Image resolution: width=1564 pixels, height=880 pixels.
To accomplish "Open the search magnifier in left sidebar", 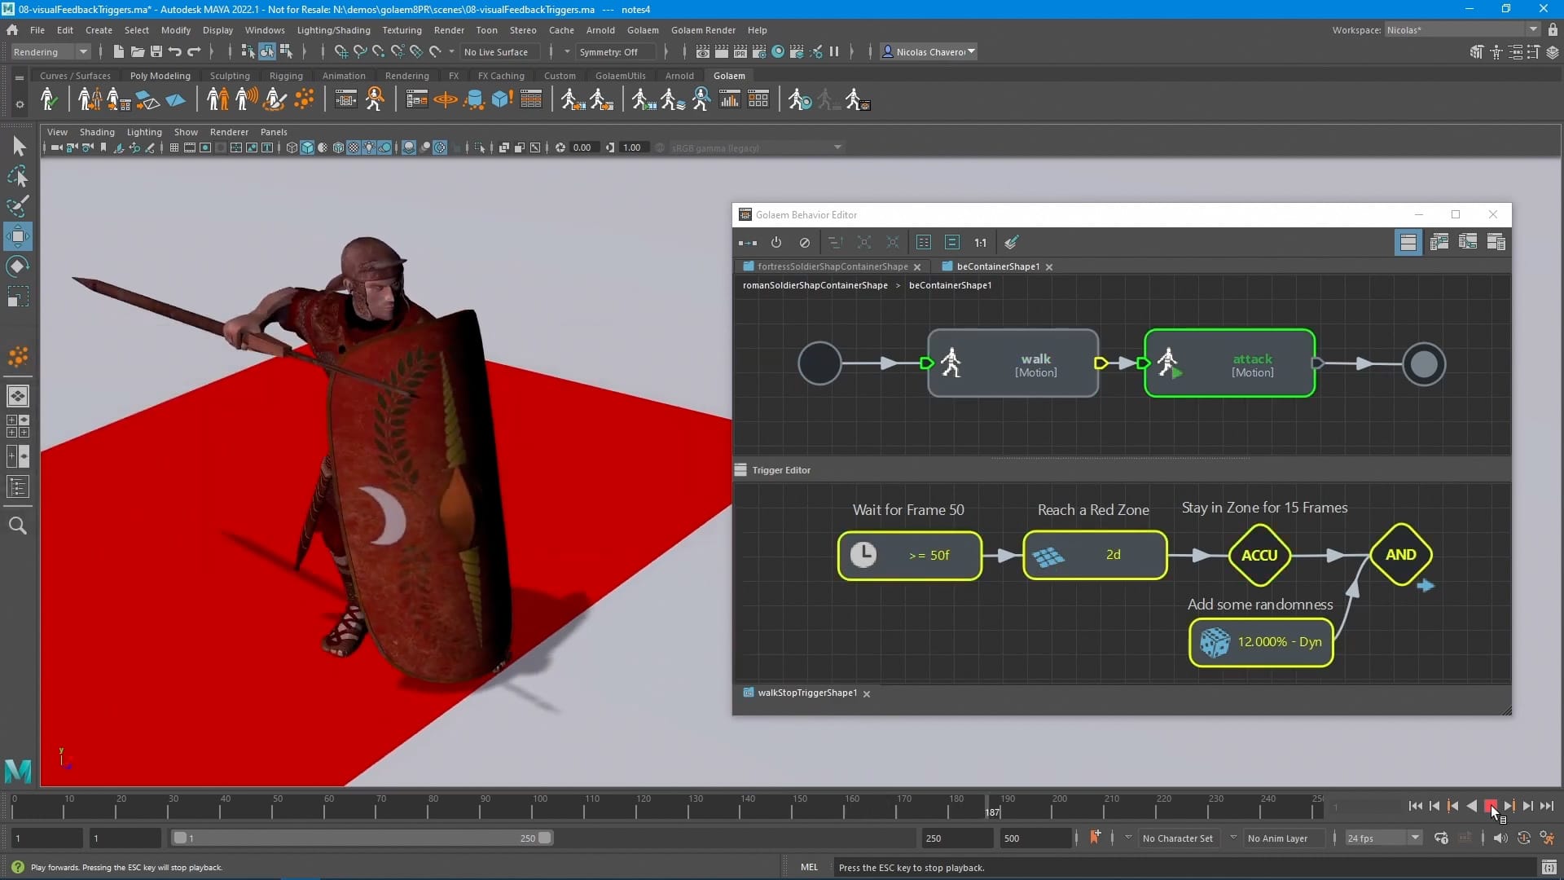I will click(x=18, y=526).
